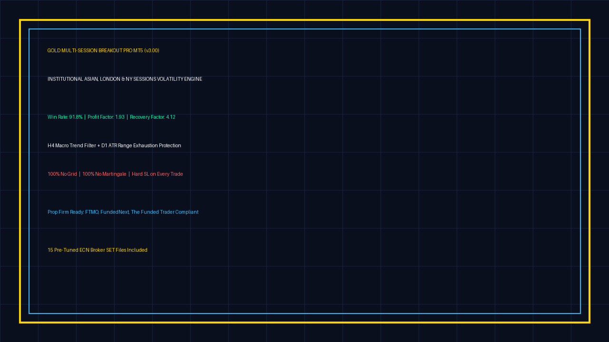Click the title 'GOLD MULTI-SESSION BREAKOUT PRO MT5 (v3.00)'
The width and height of the screenshot is (609, 342).
pyautogui.click(x=103, y=50)
